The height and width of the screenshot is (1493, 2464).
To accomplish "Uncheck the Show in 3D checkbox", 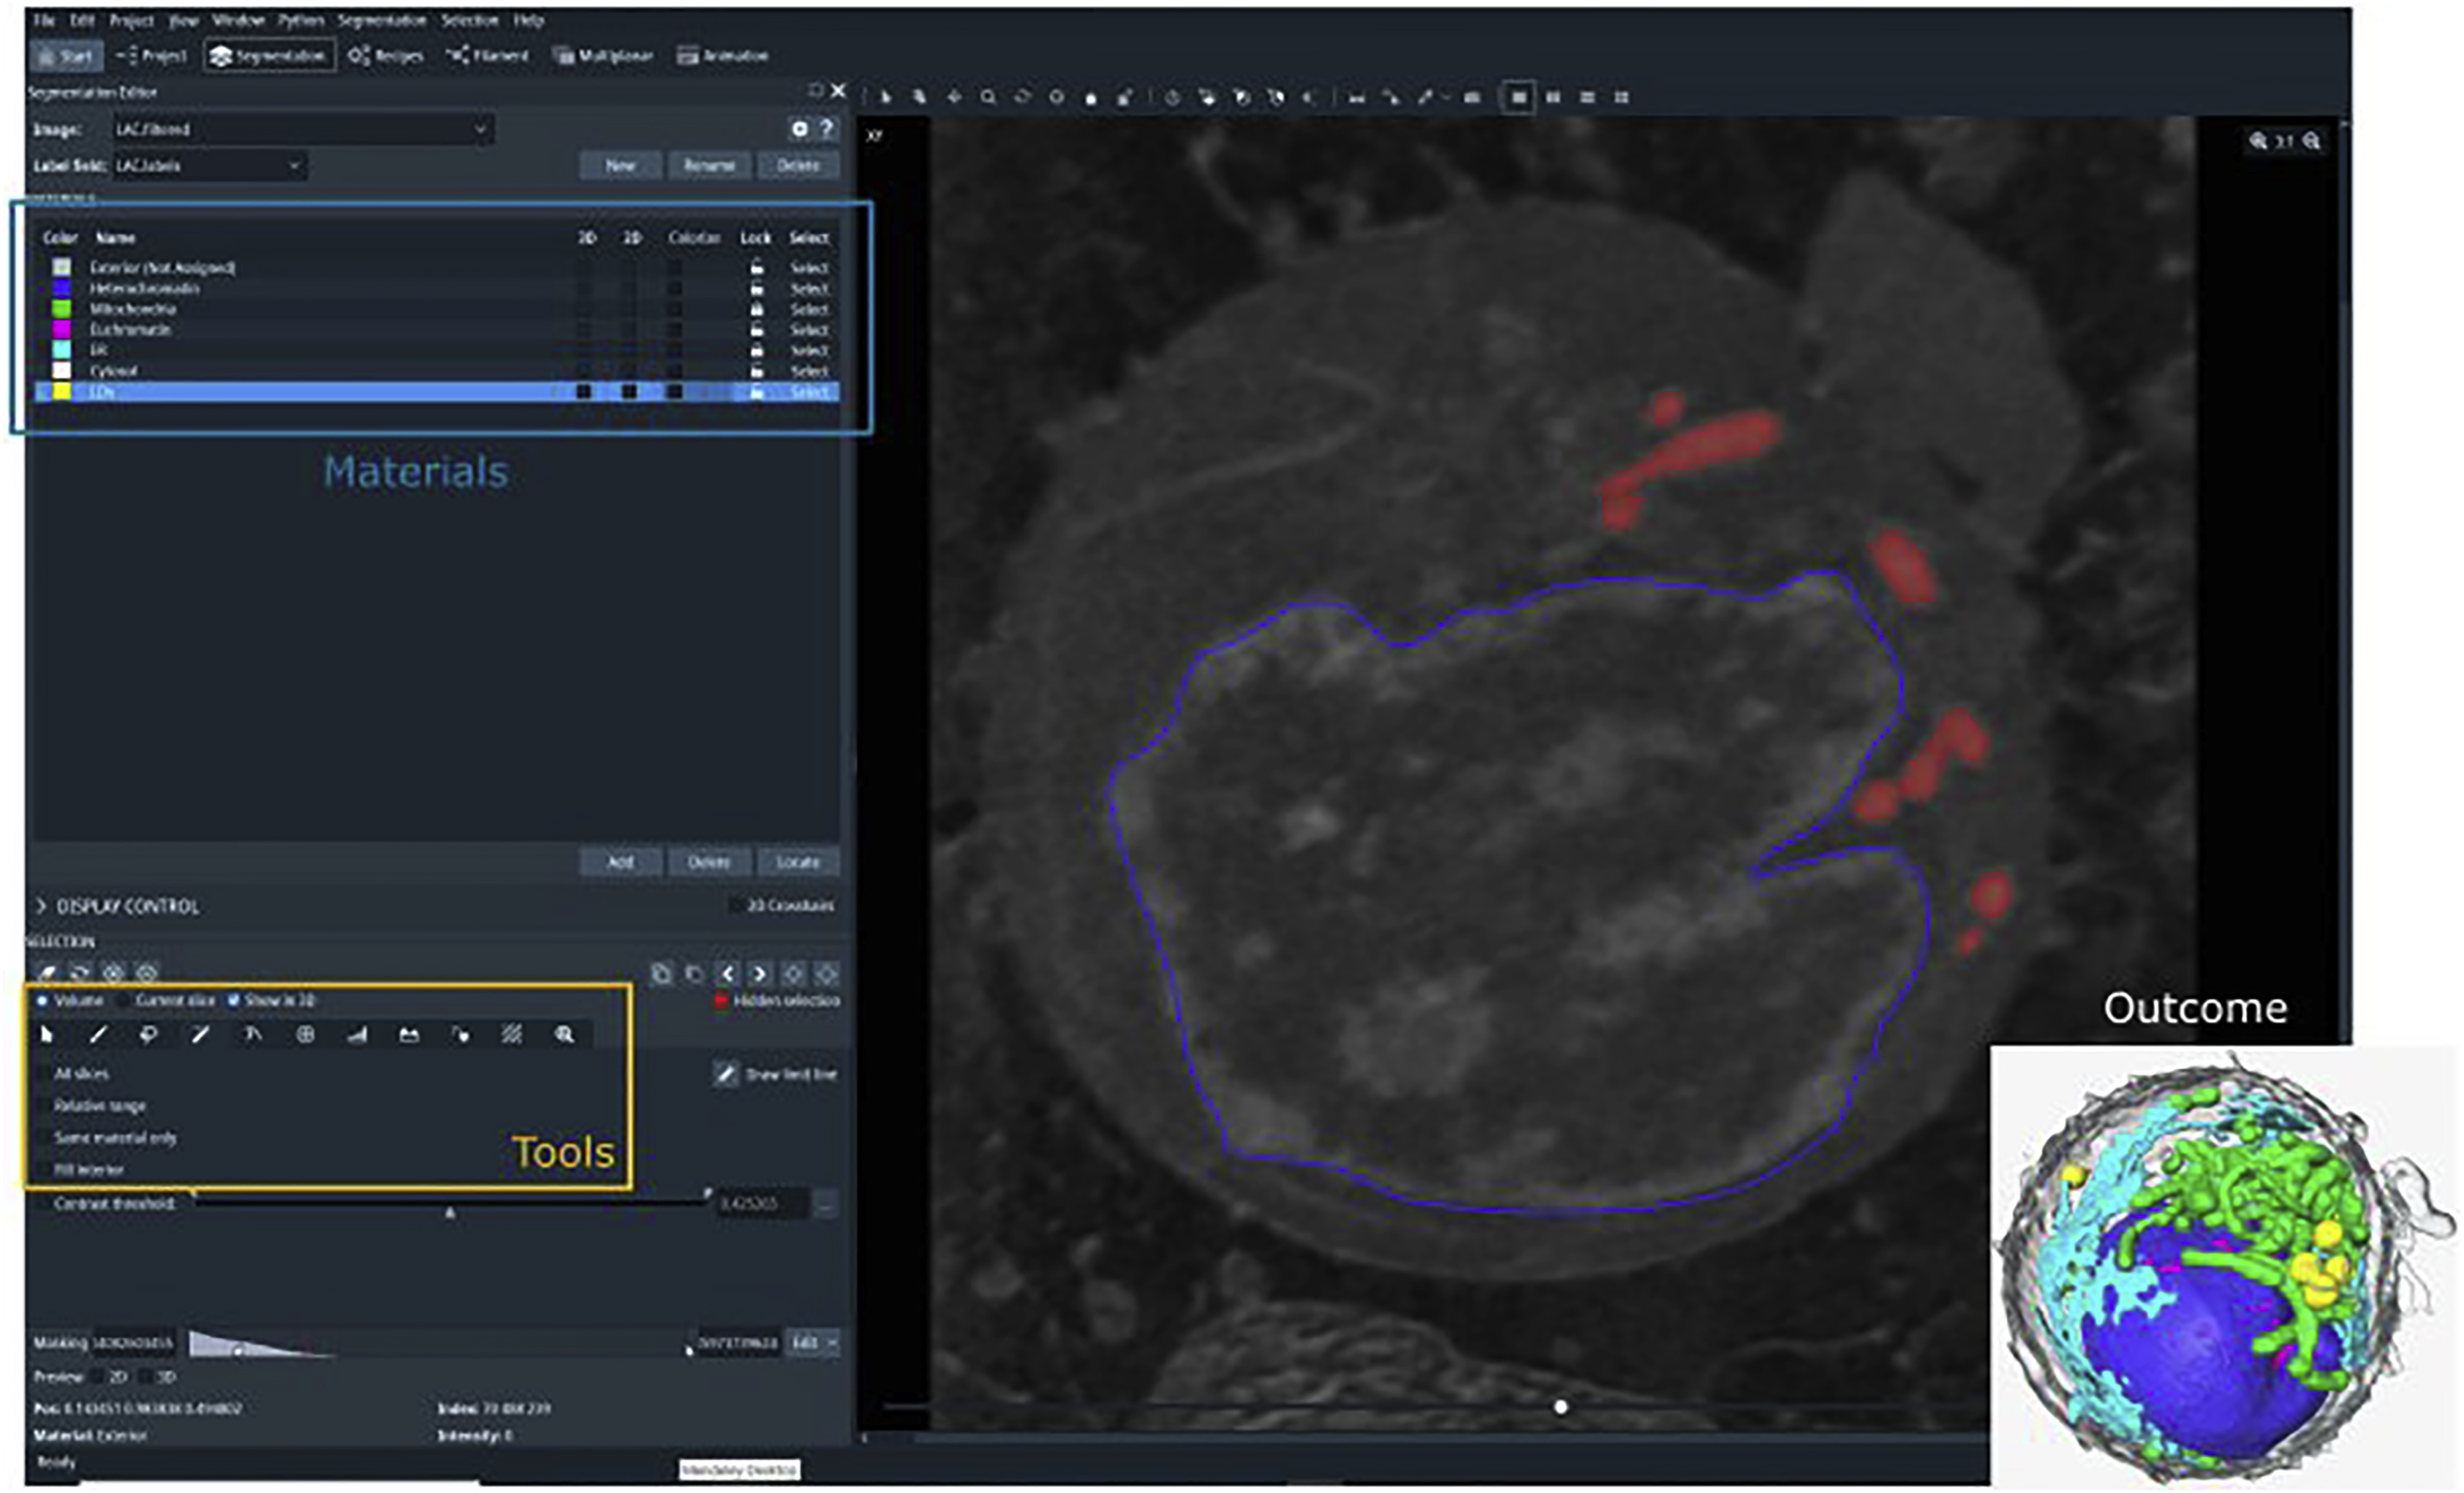I will pos(233,1000).
